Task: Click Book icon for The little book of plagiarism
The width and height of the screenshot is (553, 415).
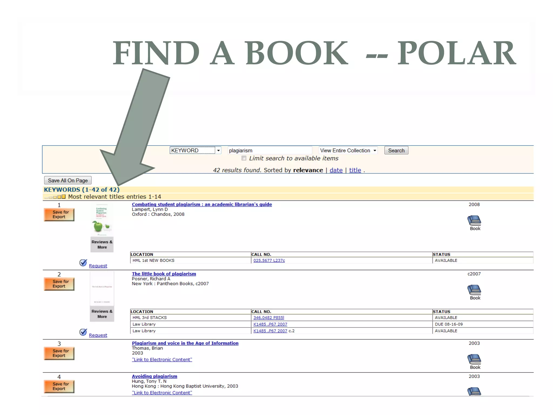Action: click(474, 290)
